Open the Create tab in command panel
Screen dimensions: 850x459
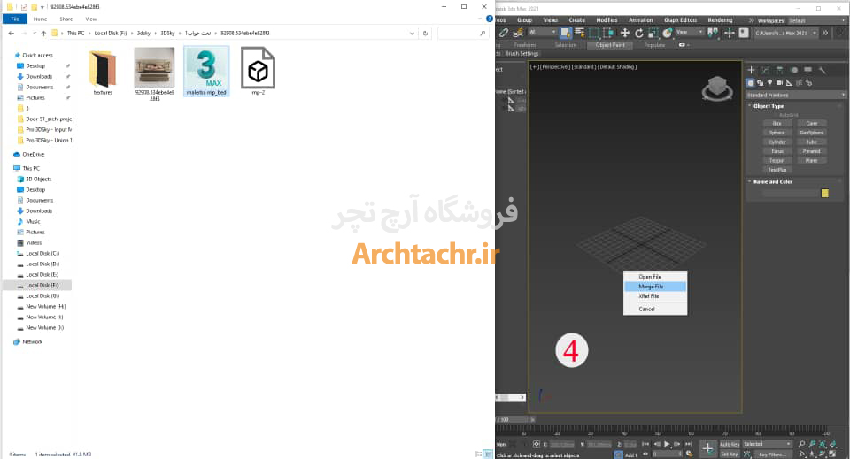(x=752, y=70)
